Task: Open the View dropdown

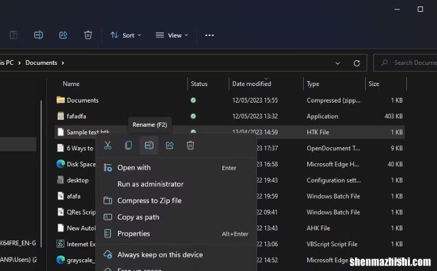Action: 172,35
